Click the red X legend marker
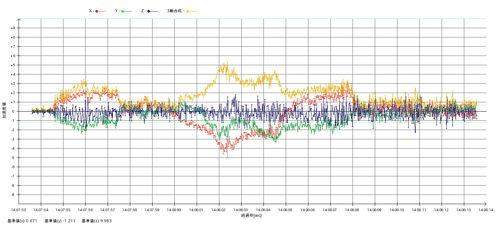Screen dimensions: 501x226 click(97, 11)
